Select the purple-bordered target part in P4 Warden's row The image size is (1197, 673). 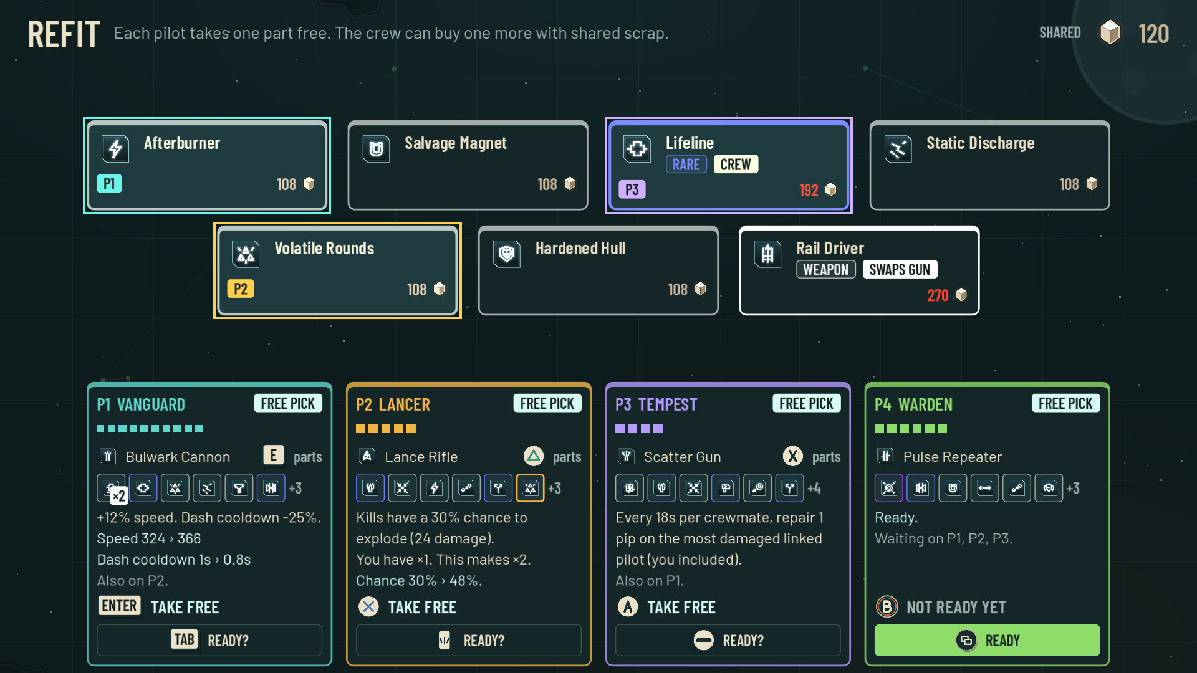(x=889, y=489)
